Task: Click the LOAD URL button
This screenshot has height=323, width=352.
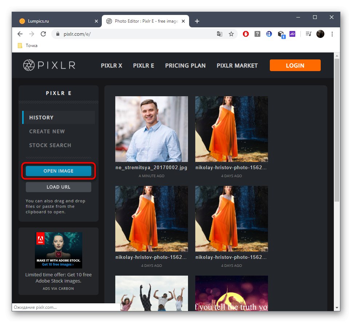Action: [59, 187]
